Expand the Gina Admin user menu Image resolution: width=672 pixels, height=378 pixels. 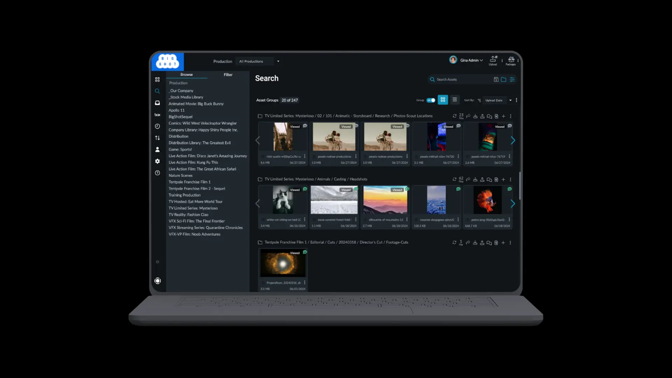coord(471,60)
